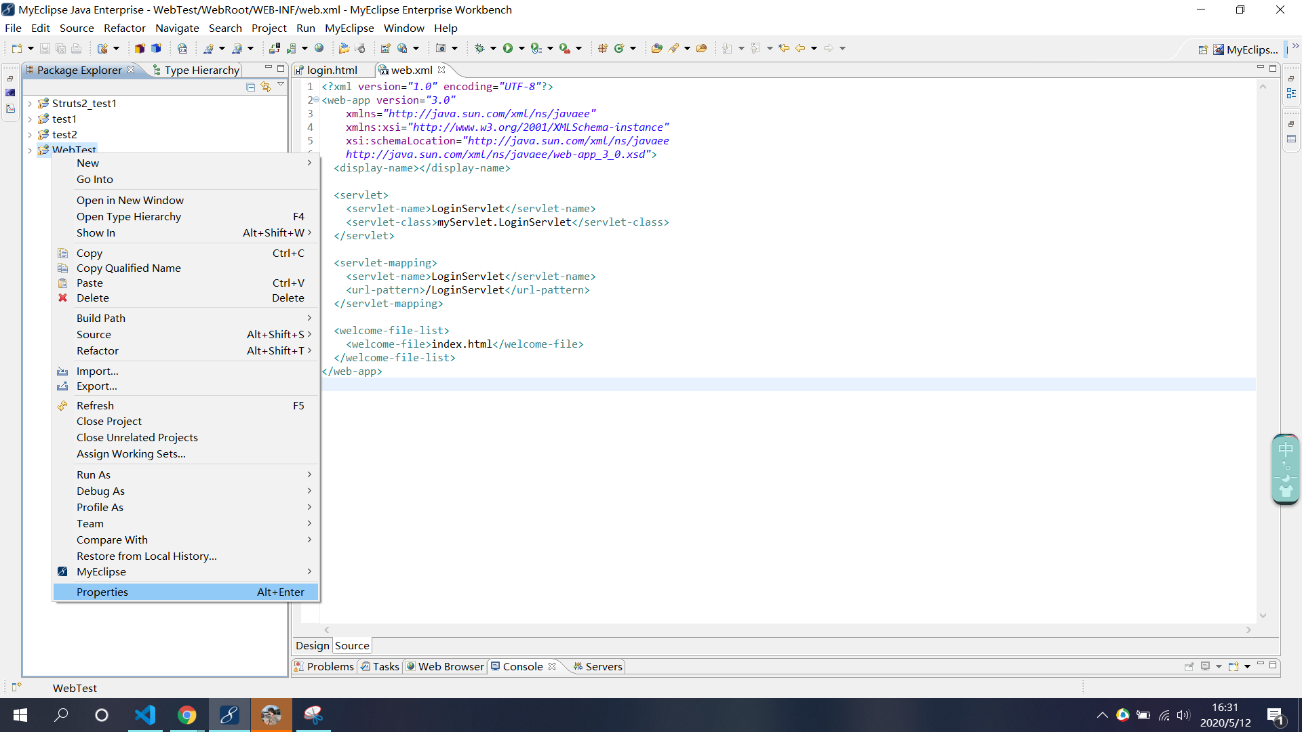Expand the test2 project node
This screenshot has height=732, width=1302.
coord(30,135)
